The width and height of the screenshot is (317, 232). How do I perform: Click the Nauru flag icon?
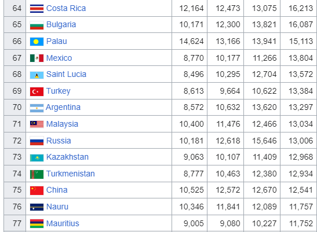(x=37, y=207)
